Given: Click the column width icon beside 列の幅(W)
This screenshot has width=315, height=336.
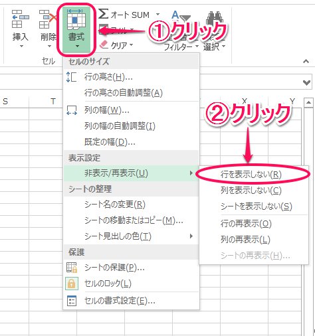Looking at the screenshot, I should click(x=72, y=110).
